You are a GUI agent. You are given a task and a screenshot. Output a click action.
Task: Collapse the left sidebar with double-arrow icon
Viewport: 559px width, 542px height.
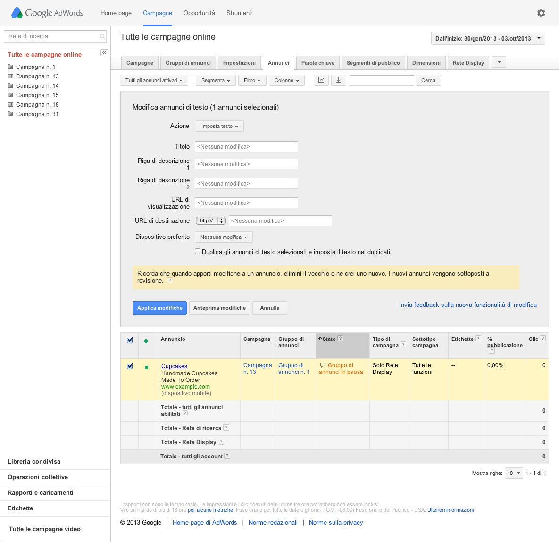pos(104,53)
